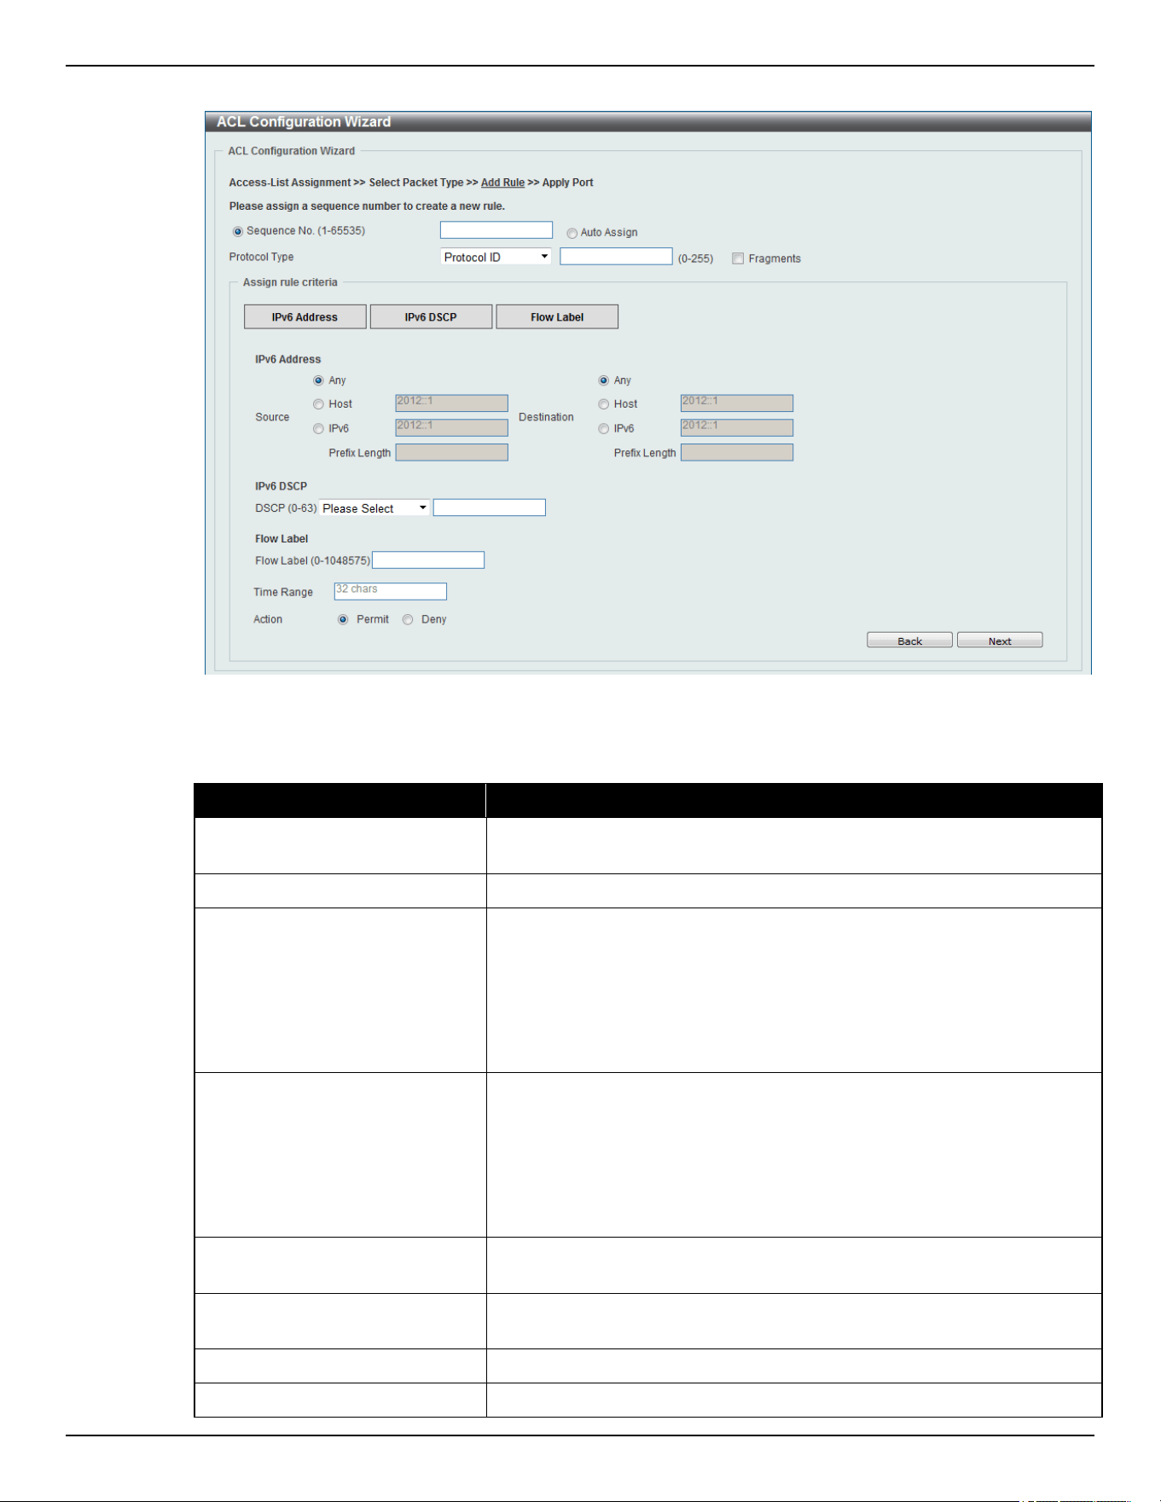This screenshot has width=1161, height=1502.
Task: Select the Deny action
Action: (408, 620)
